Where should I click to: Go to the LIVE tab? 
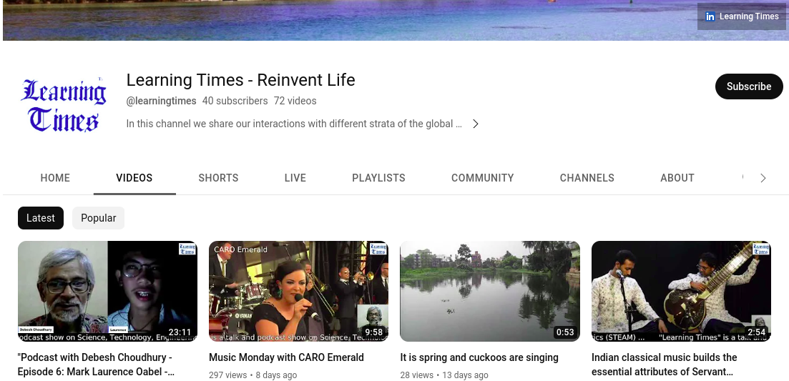pos(295,178)
